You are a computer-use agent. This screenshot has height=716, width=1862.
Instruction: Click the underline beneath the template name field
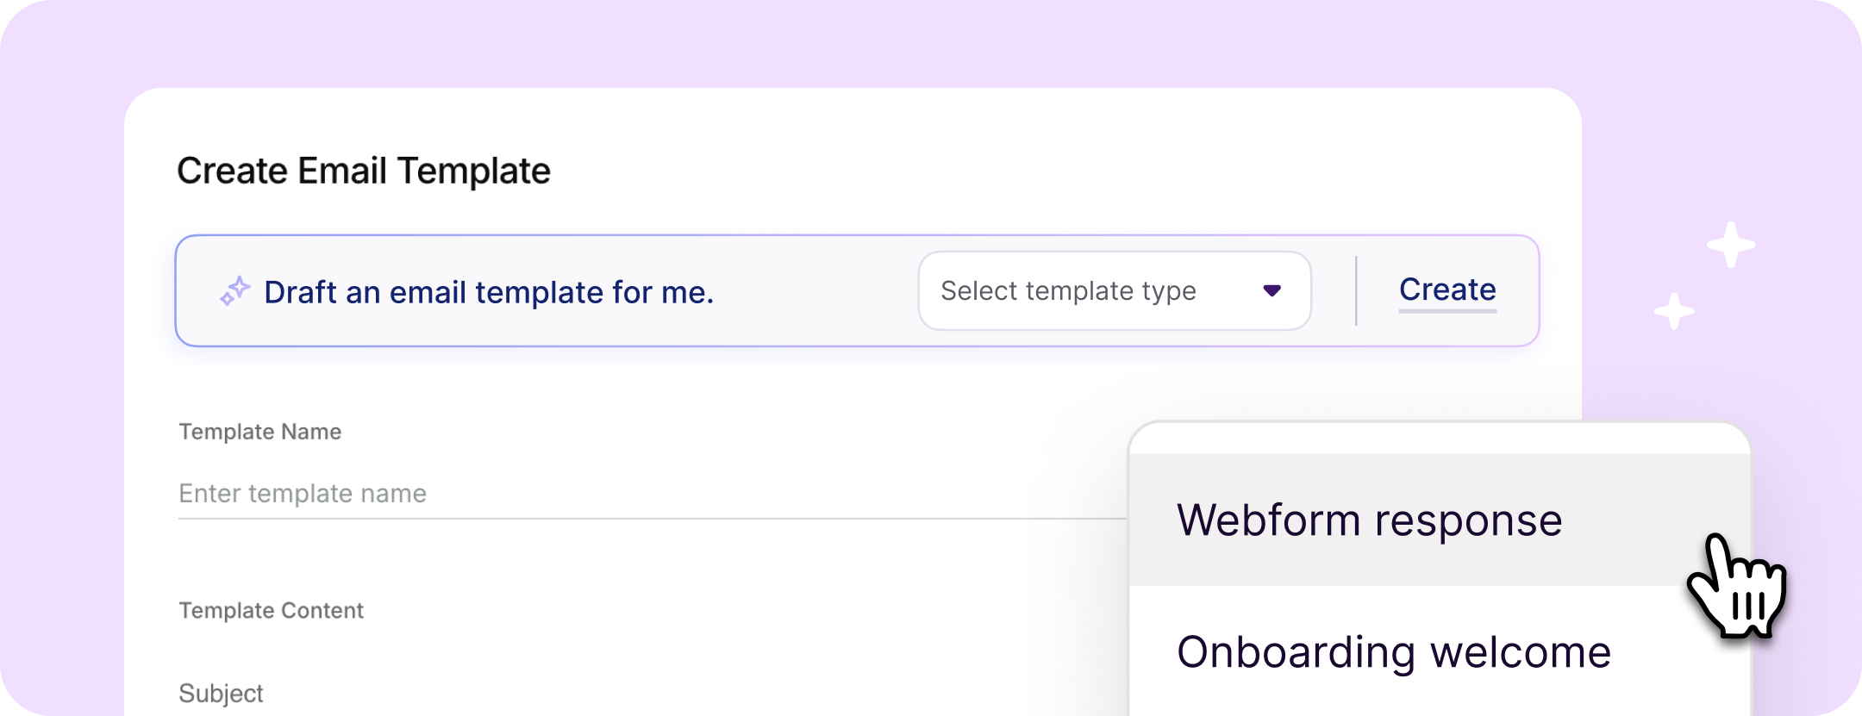pos(647,519)
